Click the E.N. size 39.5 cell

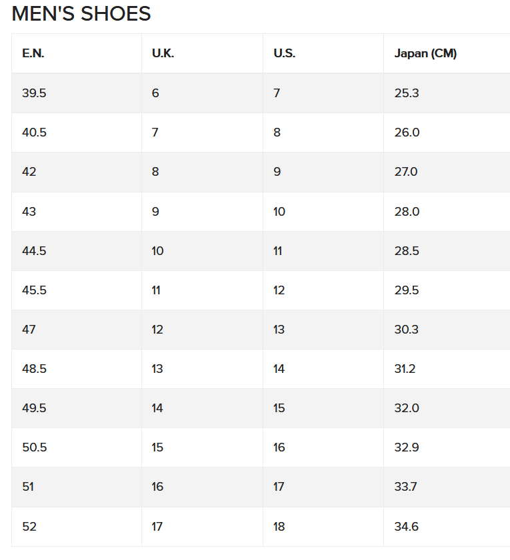point(77,93)
